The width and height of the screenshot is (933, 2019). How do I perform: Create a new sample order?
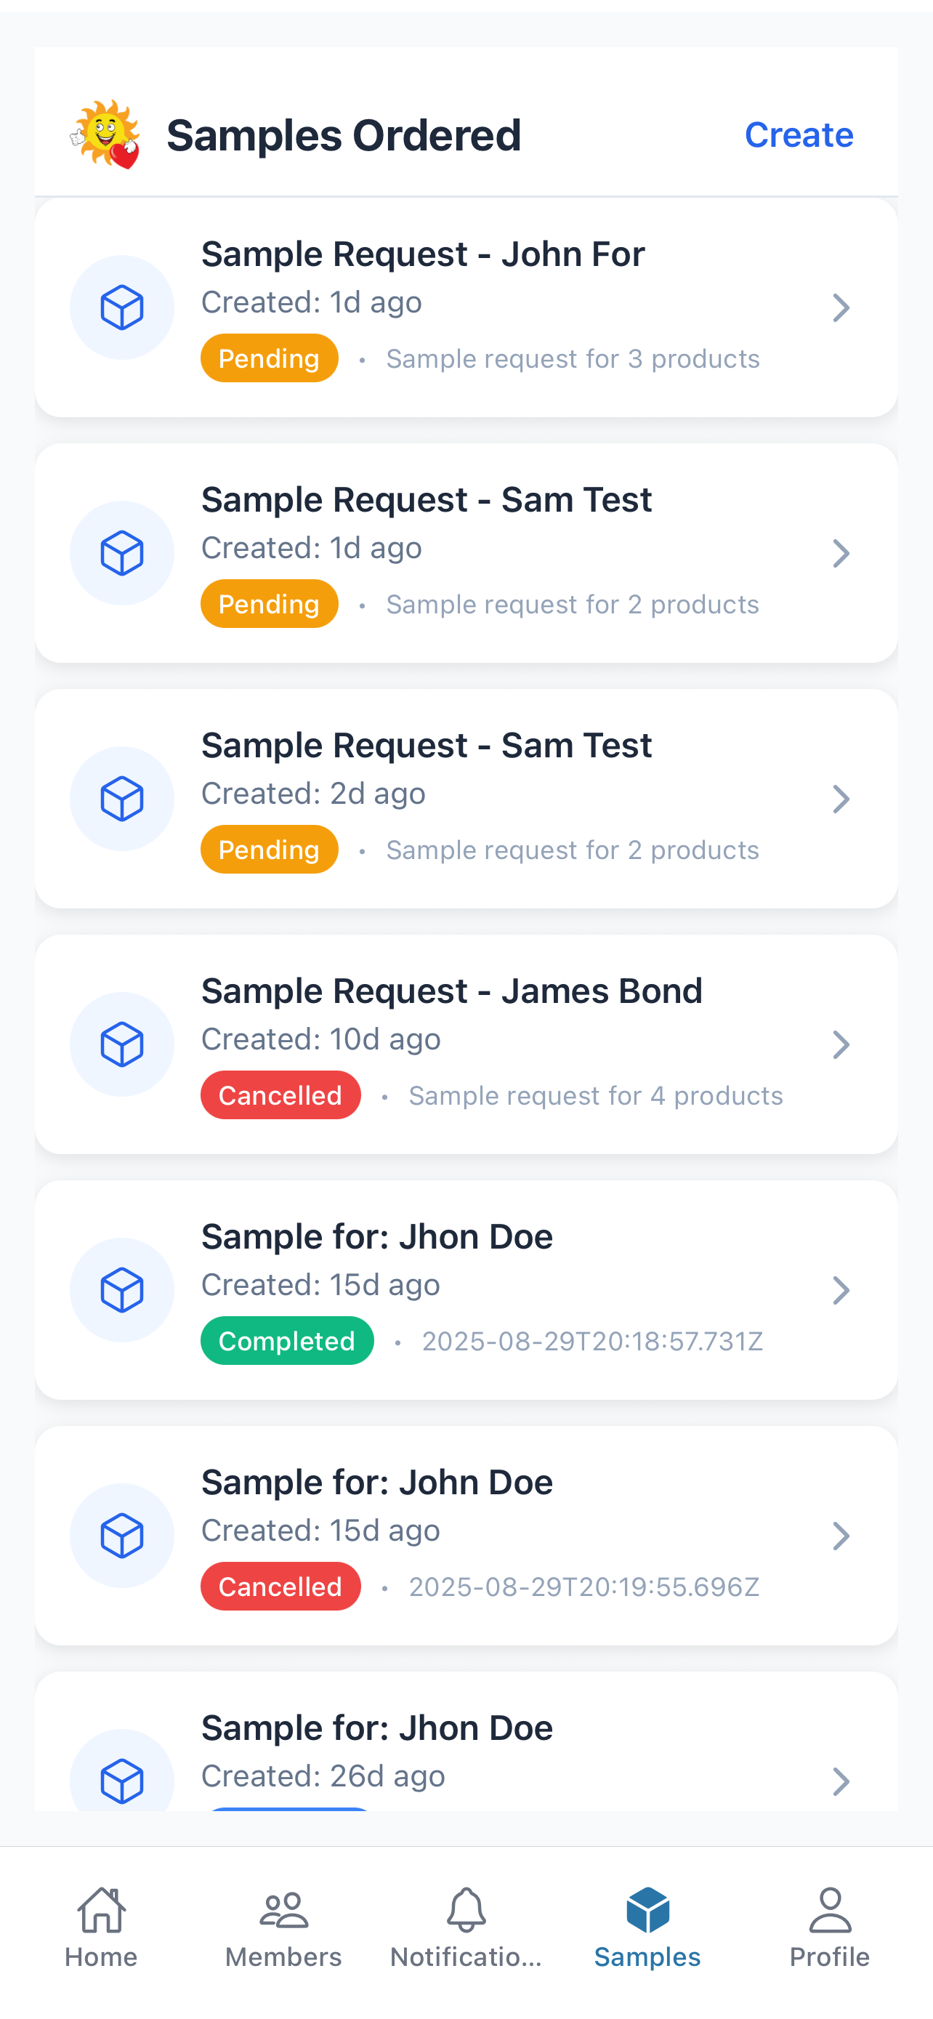[x=799, y=134]
